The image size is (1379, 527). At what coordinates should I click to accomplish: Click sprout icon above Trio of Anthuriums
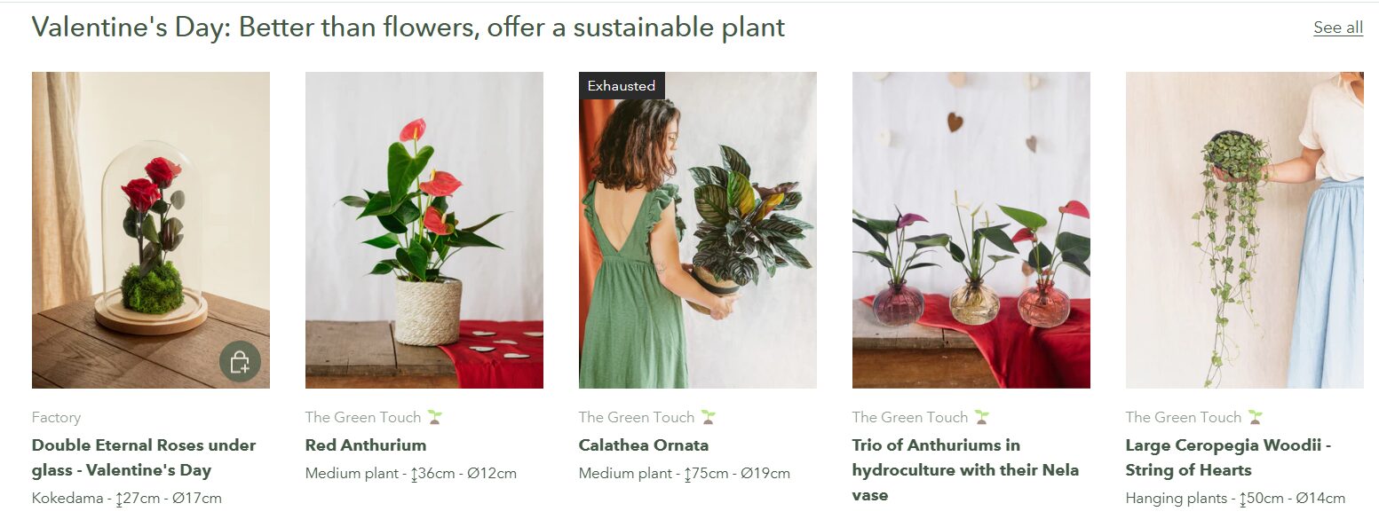981,417
